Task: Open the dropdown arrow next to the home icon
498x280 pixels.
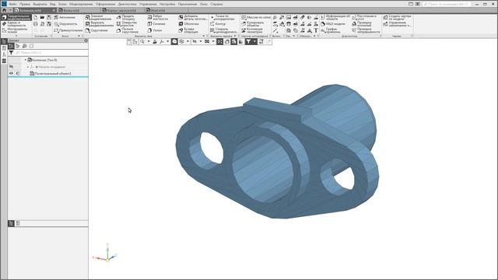Action: (x=10, y=10)
